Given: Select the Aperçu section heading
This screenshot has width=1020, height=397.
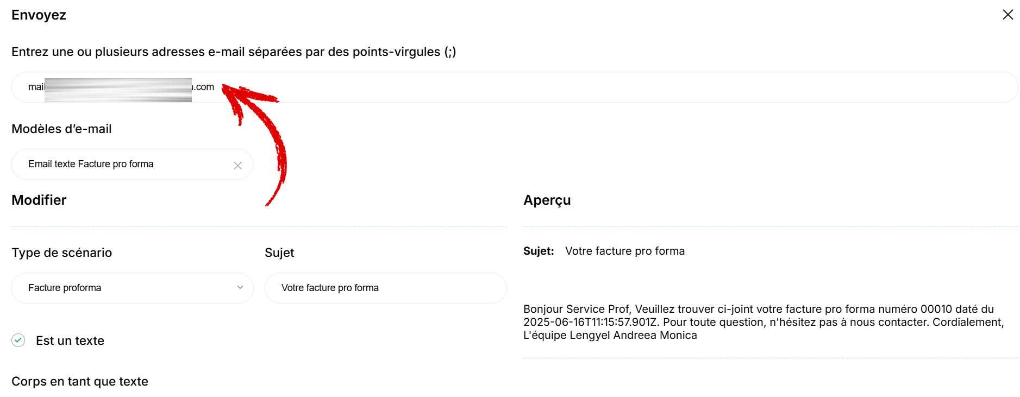Looking at the screenshot, I should pyautogui.click(x=547, y=200).
